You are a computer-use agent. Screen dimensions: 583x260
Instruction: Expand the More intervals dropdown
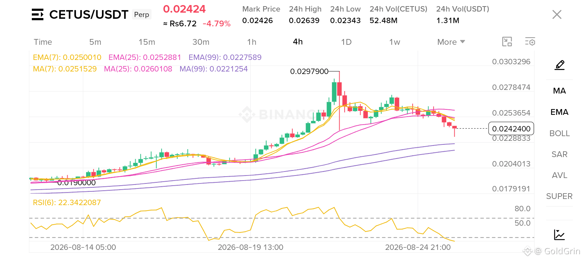[x=451, y=42]
